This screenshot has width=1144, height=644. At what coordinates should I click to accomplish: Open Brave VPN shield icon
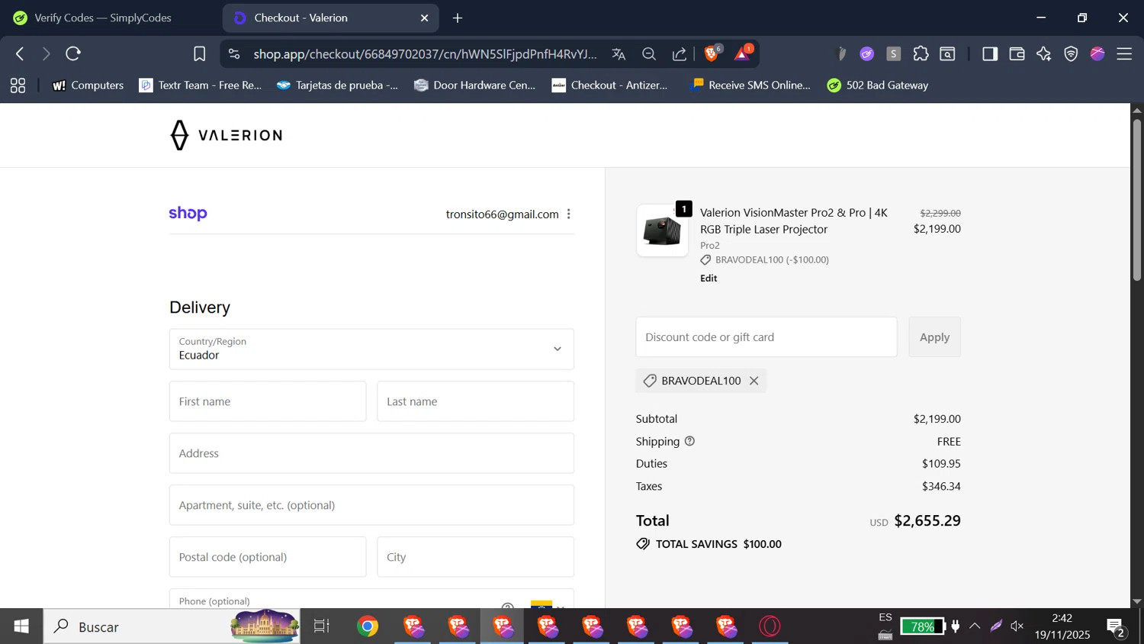(1071, 53)
